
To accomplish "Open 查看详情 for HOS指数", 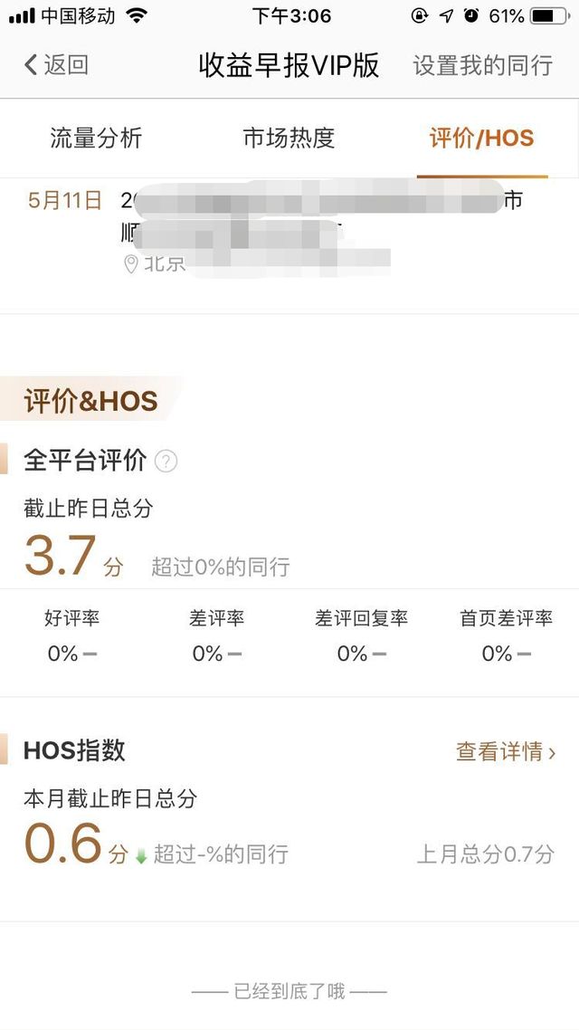I will pos(499,751).
